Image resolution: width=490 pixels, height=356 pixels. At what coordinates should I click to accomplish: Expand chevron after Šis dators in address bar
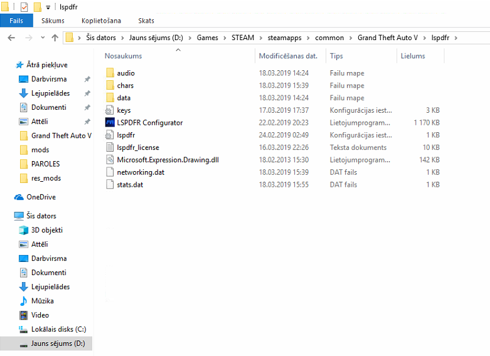point(122,38)
